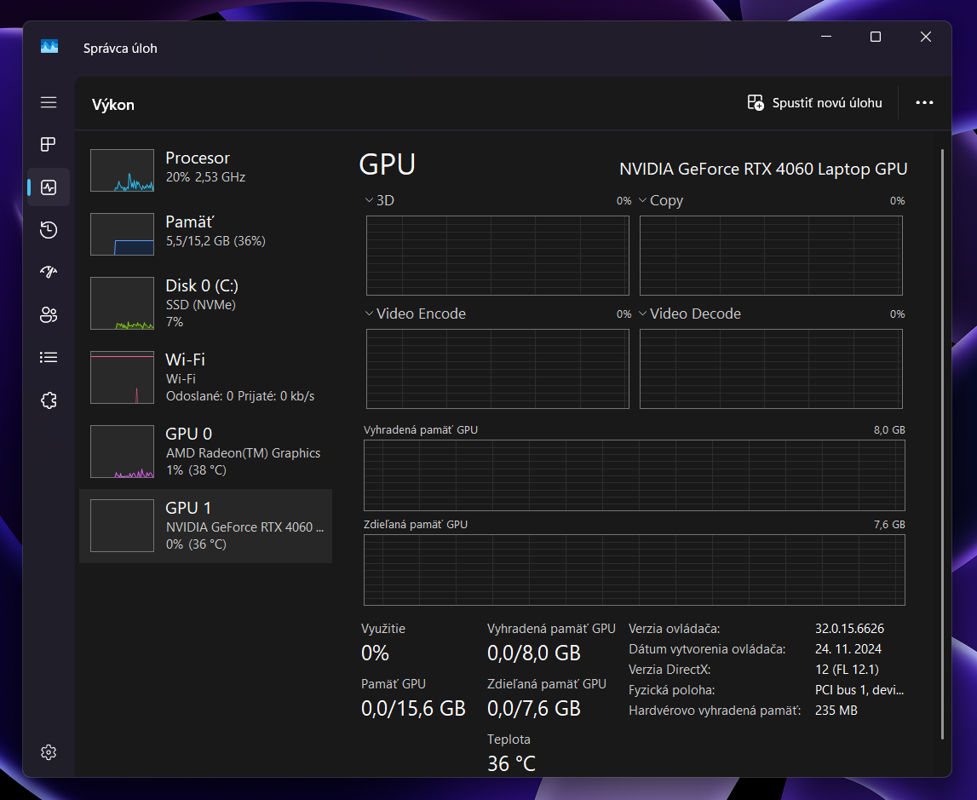977x800 pixels.
Task: Open the Details list icon
Action: 49,358
